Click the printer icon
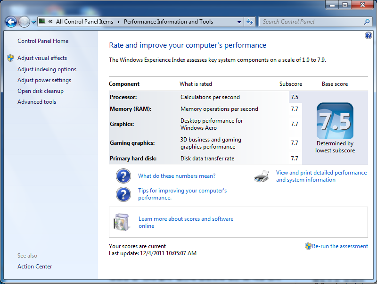This screenshot has height=284, width=377. pyautogui.click(x=262, y=176)
